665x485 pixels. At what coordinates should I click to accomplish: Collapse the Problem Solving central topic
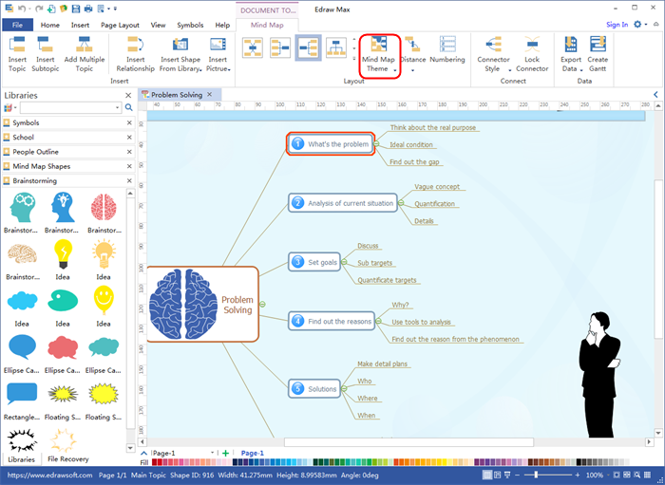[262, 305]
